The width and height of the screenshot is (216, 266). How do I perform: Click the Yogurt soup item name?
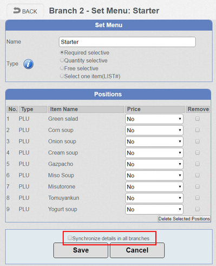pos(63,209)
